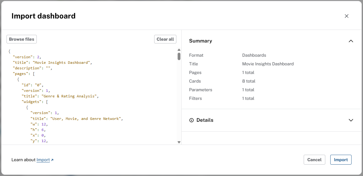
Task: Click the external link arrow icon
Action: tap(52, 160)
